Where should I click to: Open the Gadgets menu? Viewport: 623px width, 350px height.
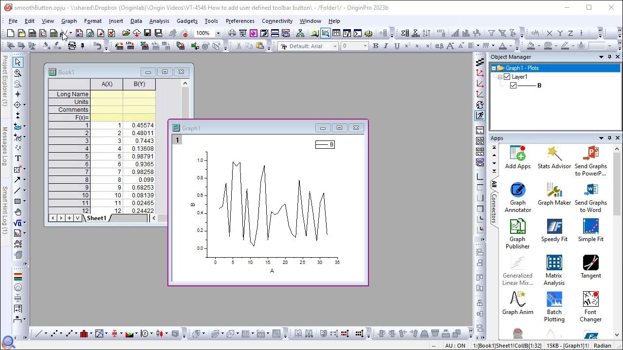187,21
